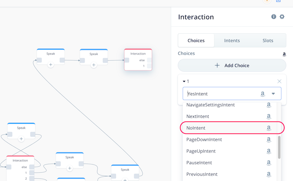Click the Amazon icon inside the YesIntent field
293x181 pixels.
tap(263, 94)
